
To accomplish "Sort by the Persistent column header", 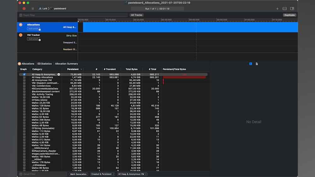I will [x=73, y=69].
